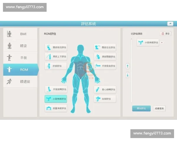Click the blue human body figure
This screenshot has height=141, width=177.
point(81,79)
